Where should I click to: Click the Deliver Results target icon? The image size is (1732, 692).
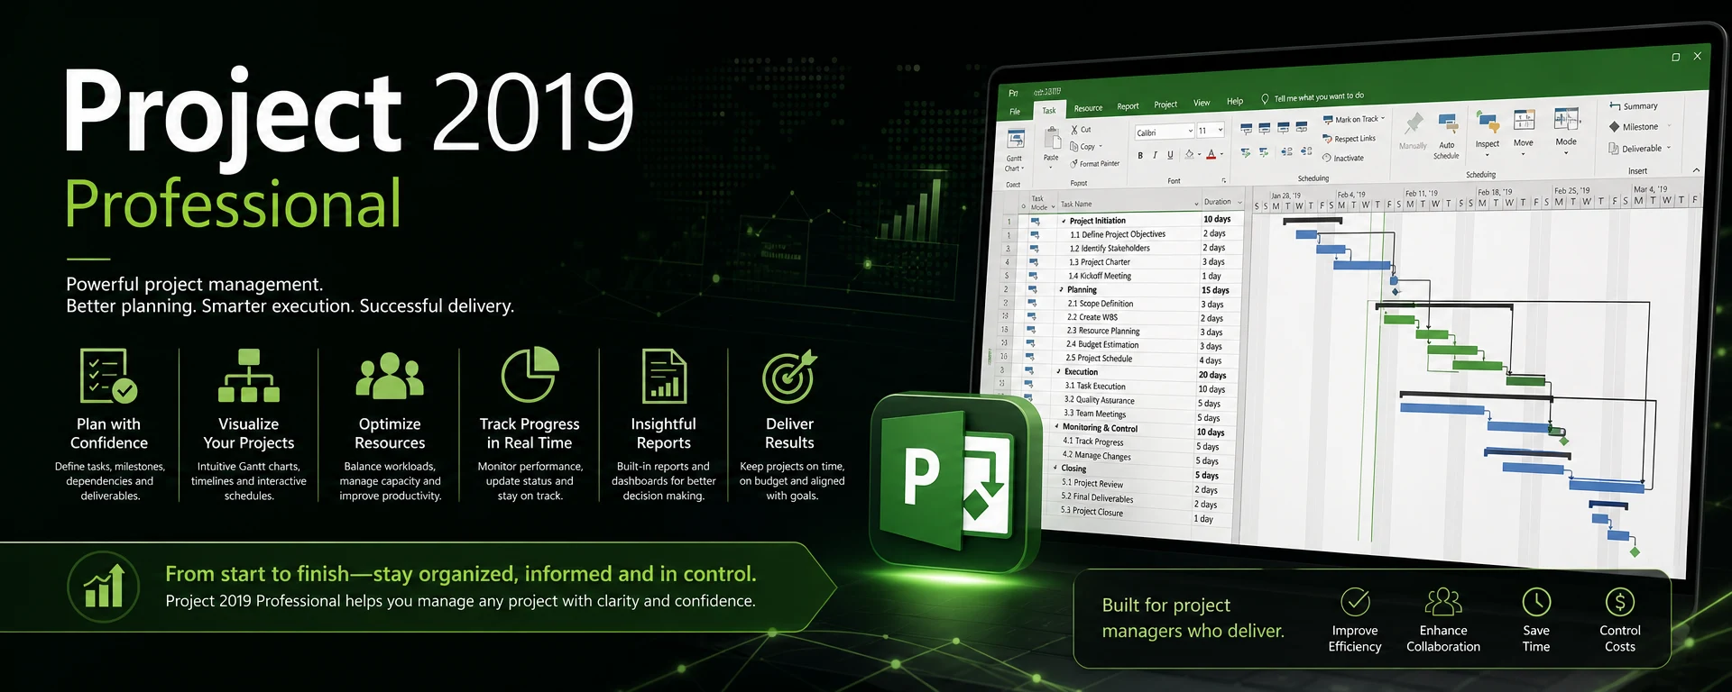coord(789,377)
